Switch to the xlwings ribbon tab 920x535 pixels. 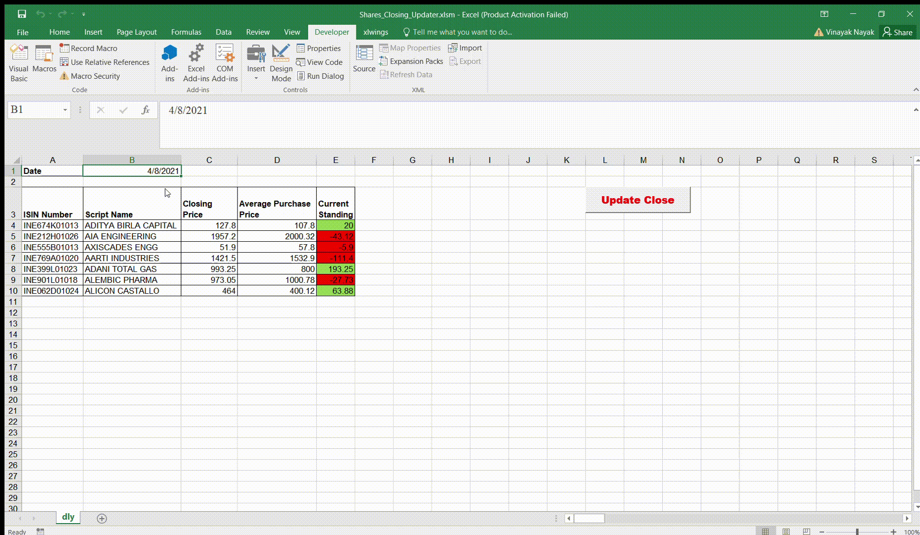point(375,32)
